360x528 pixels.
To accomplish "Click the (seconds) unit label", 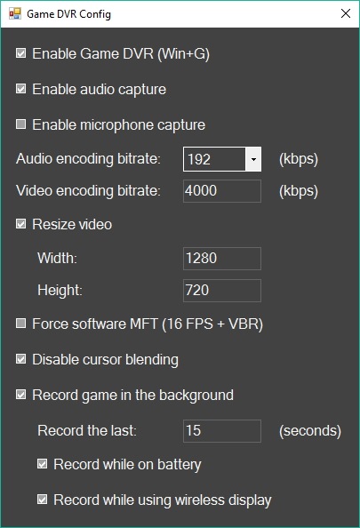I will click(310, 431).
